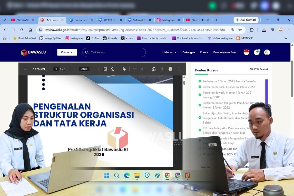Open the PDF viewer sidebar menu
This screenshot has width=294, height=196.
point(26,69)
